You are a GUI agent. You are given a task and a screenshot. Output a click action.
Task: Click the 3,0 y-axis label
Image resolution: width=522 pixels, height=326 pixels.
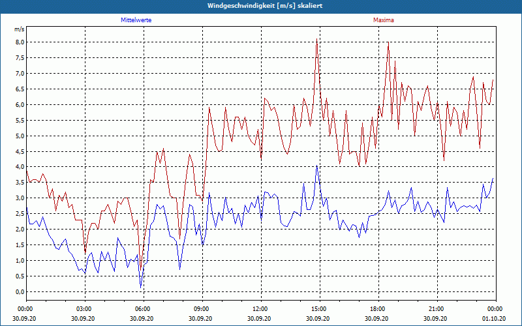19,198
